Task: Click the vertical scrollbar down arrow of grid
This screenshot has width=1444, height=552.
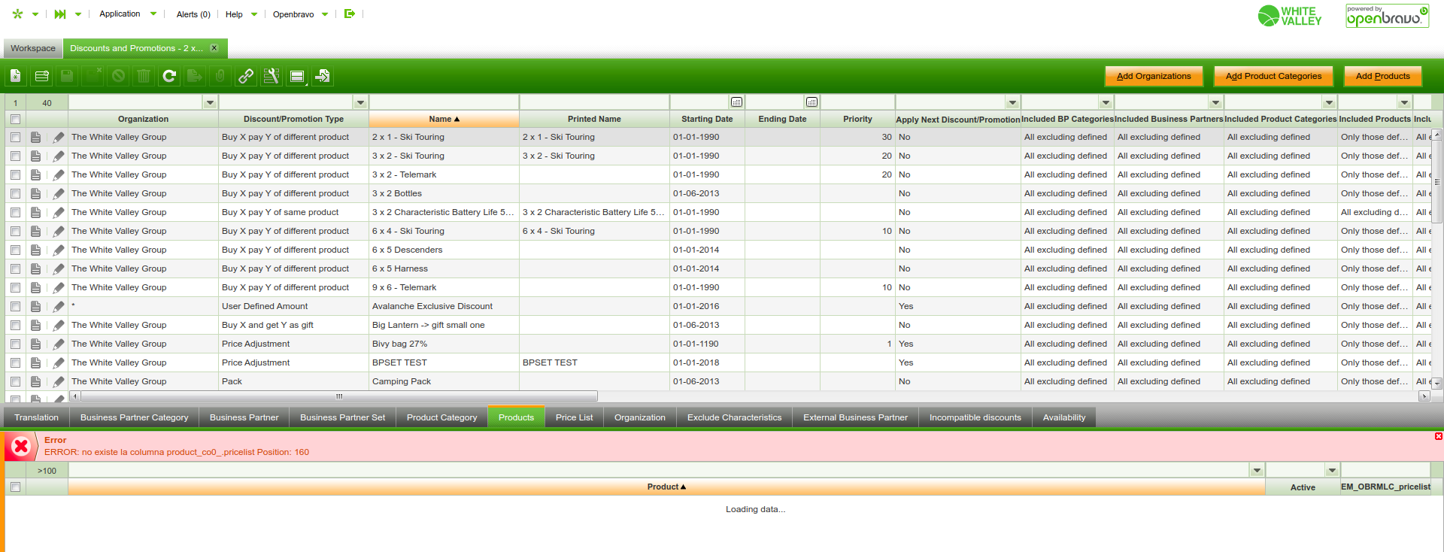Action: coord(1436,384)
